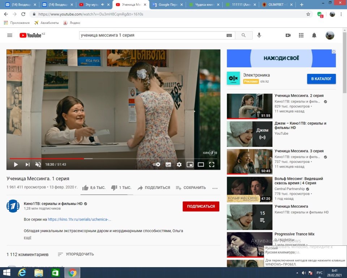Open Progressive Trance Mix video title

tap(294, 234)
